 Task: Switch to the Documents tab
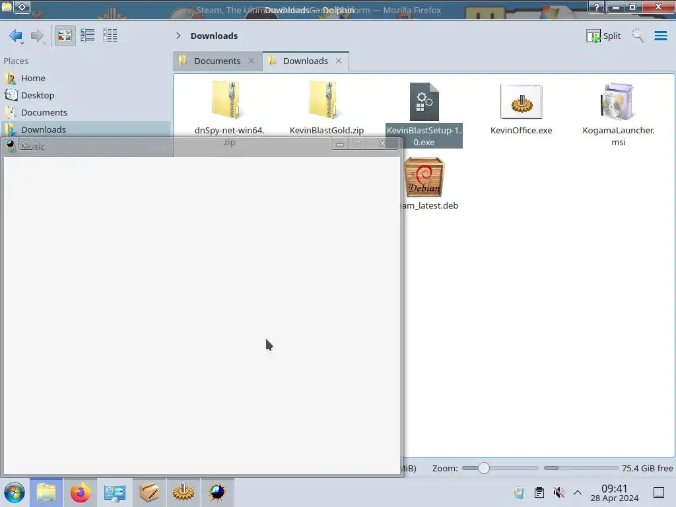tap(217, 61)
